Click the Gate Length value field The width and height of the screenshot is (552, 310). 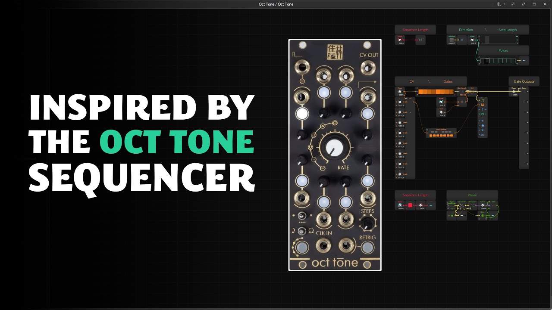pyautogui.click(x=462, y=95)
